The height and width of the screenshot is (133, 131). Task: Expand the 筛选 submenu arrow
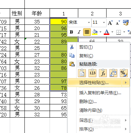pos(126,120)
